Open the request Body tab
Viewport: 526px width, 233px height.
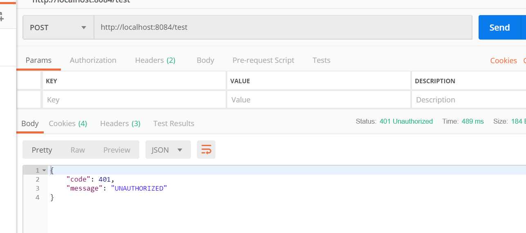[x=205, y=60]
